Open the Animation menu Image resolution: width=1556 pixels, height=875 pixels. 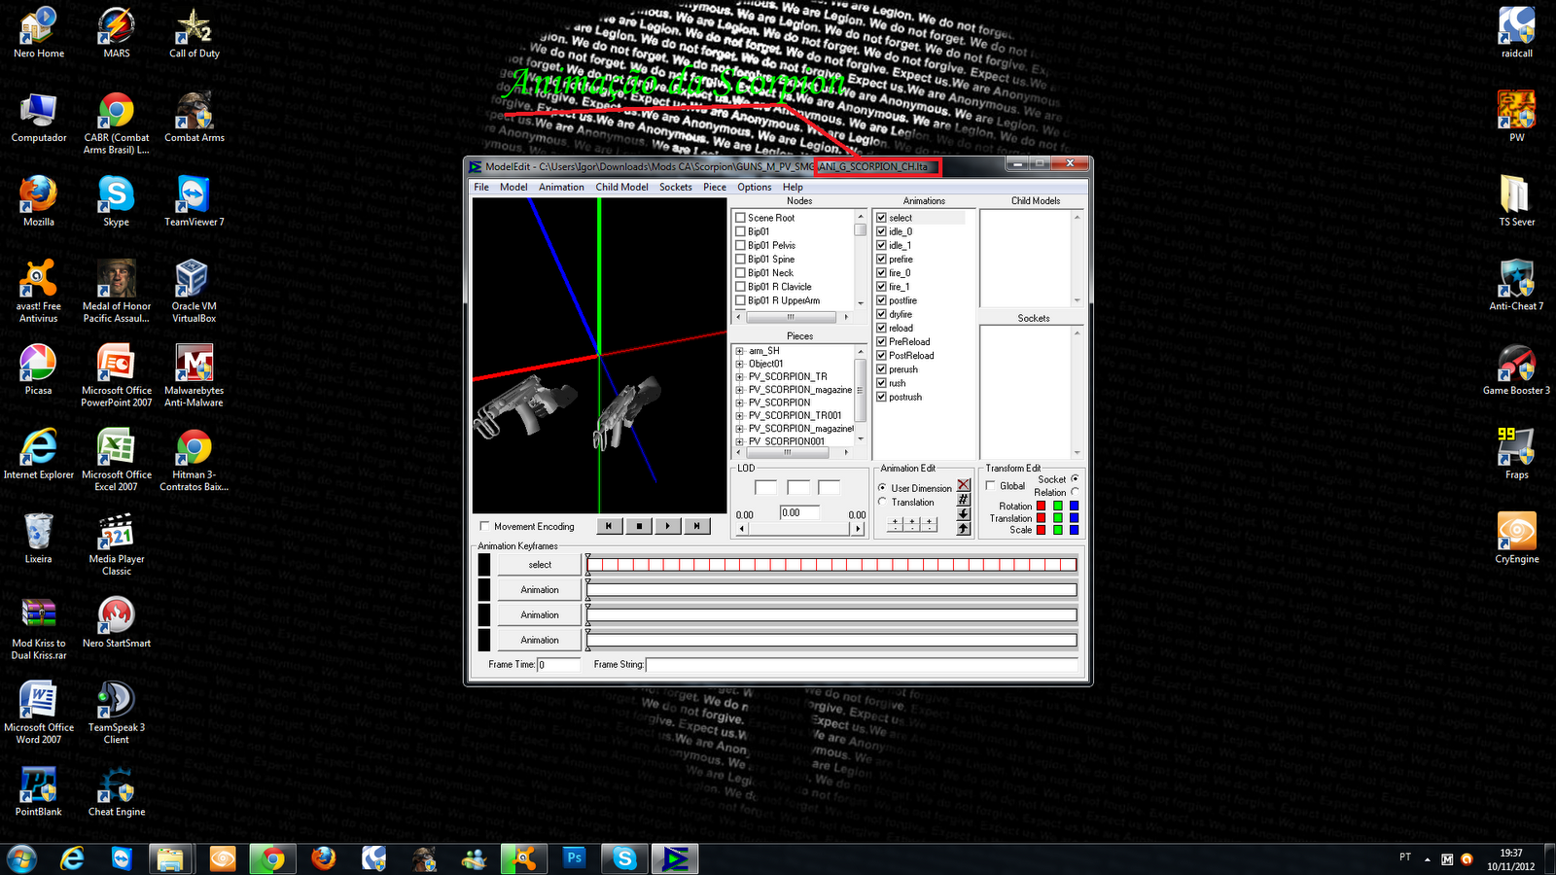[x=562, y=187]
